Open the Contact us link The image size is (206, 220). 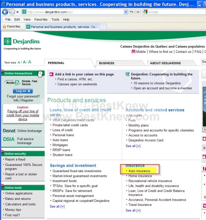coord(183,52)
